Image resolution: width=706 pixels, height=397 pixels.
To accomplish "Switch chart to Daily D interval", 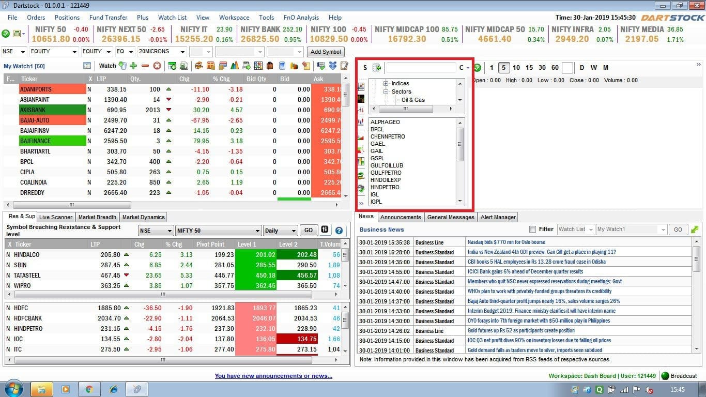I will coord(582,68).
